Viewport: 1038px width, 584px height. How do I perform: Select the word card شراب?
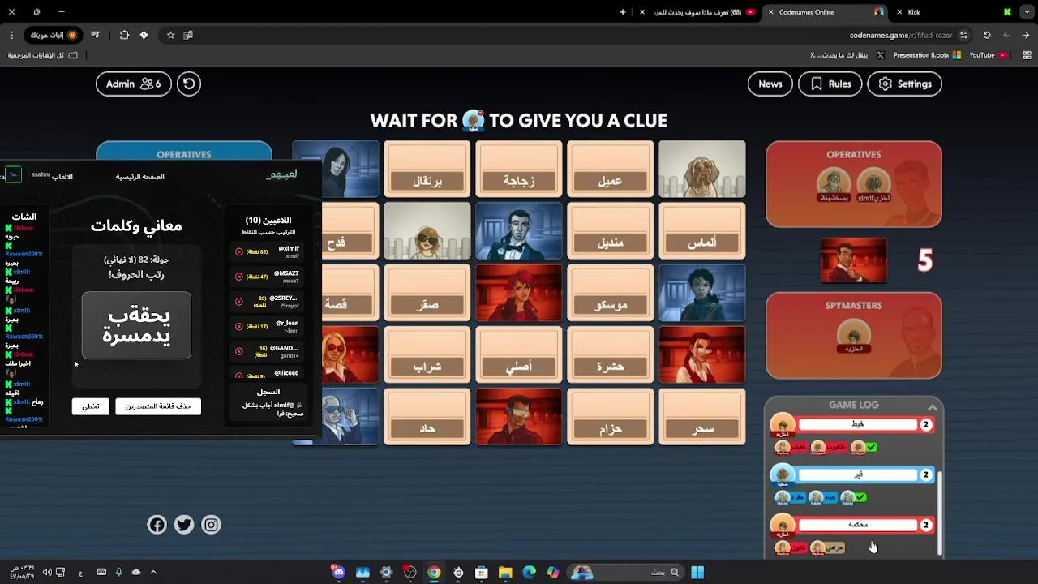coord(427,354)
